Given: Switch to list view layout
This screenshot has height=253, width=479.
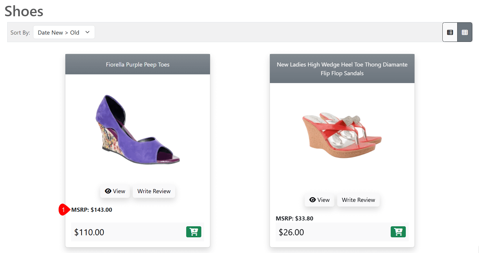Looking at the screenshot, I should tap(450, 32).
